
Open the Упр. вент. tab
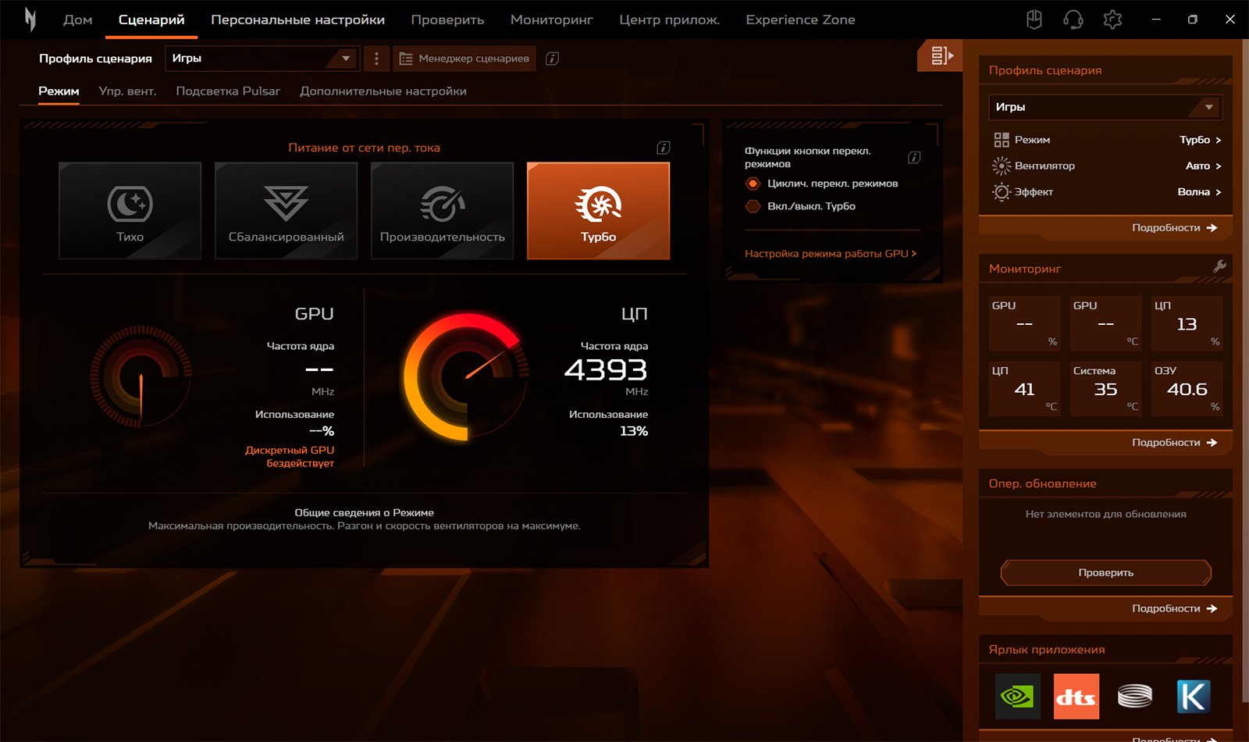(127, 91)
